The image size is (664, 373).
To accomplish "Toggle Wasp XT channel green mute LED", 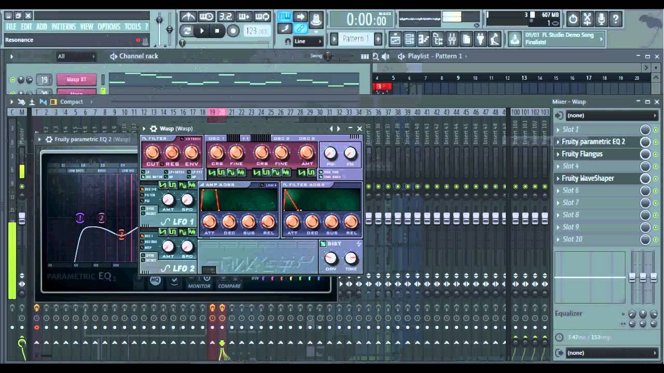I will click(12, 80).
